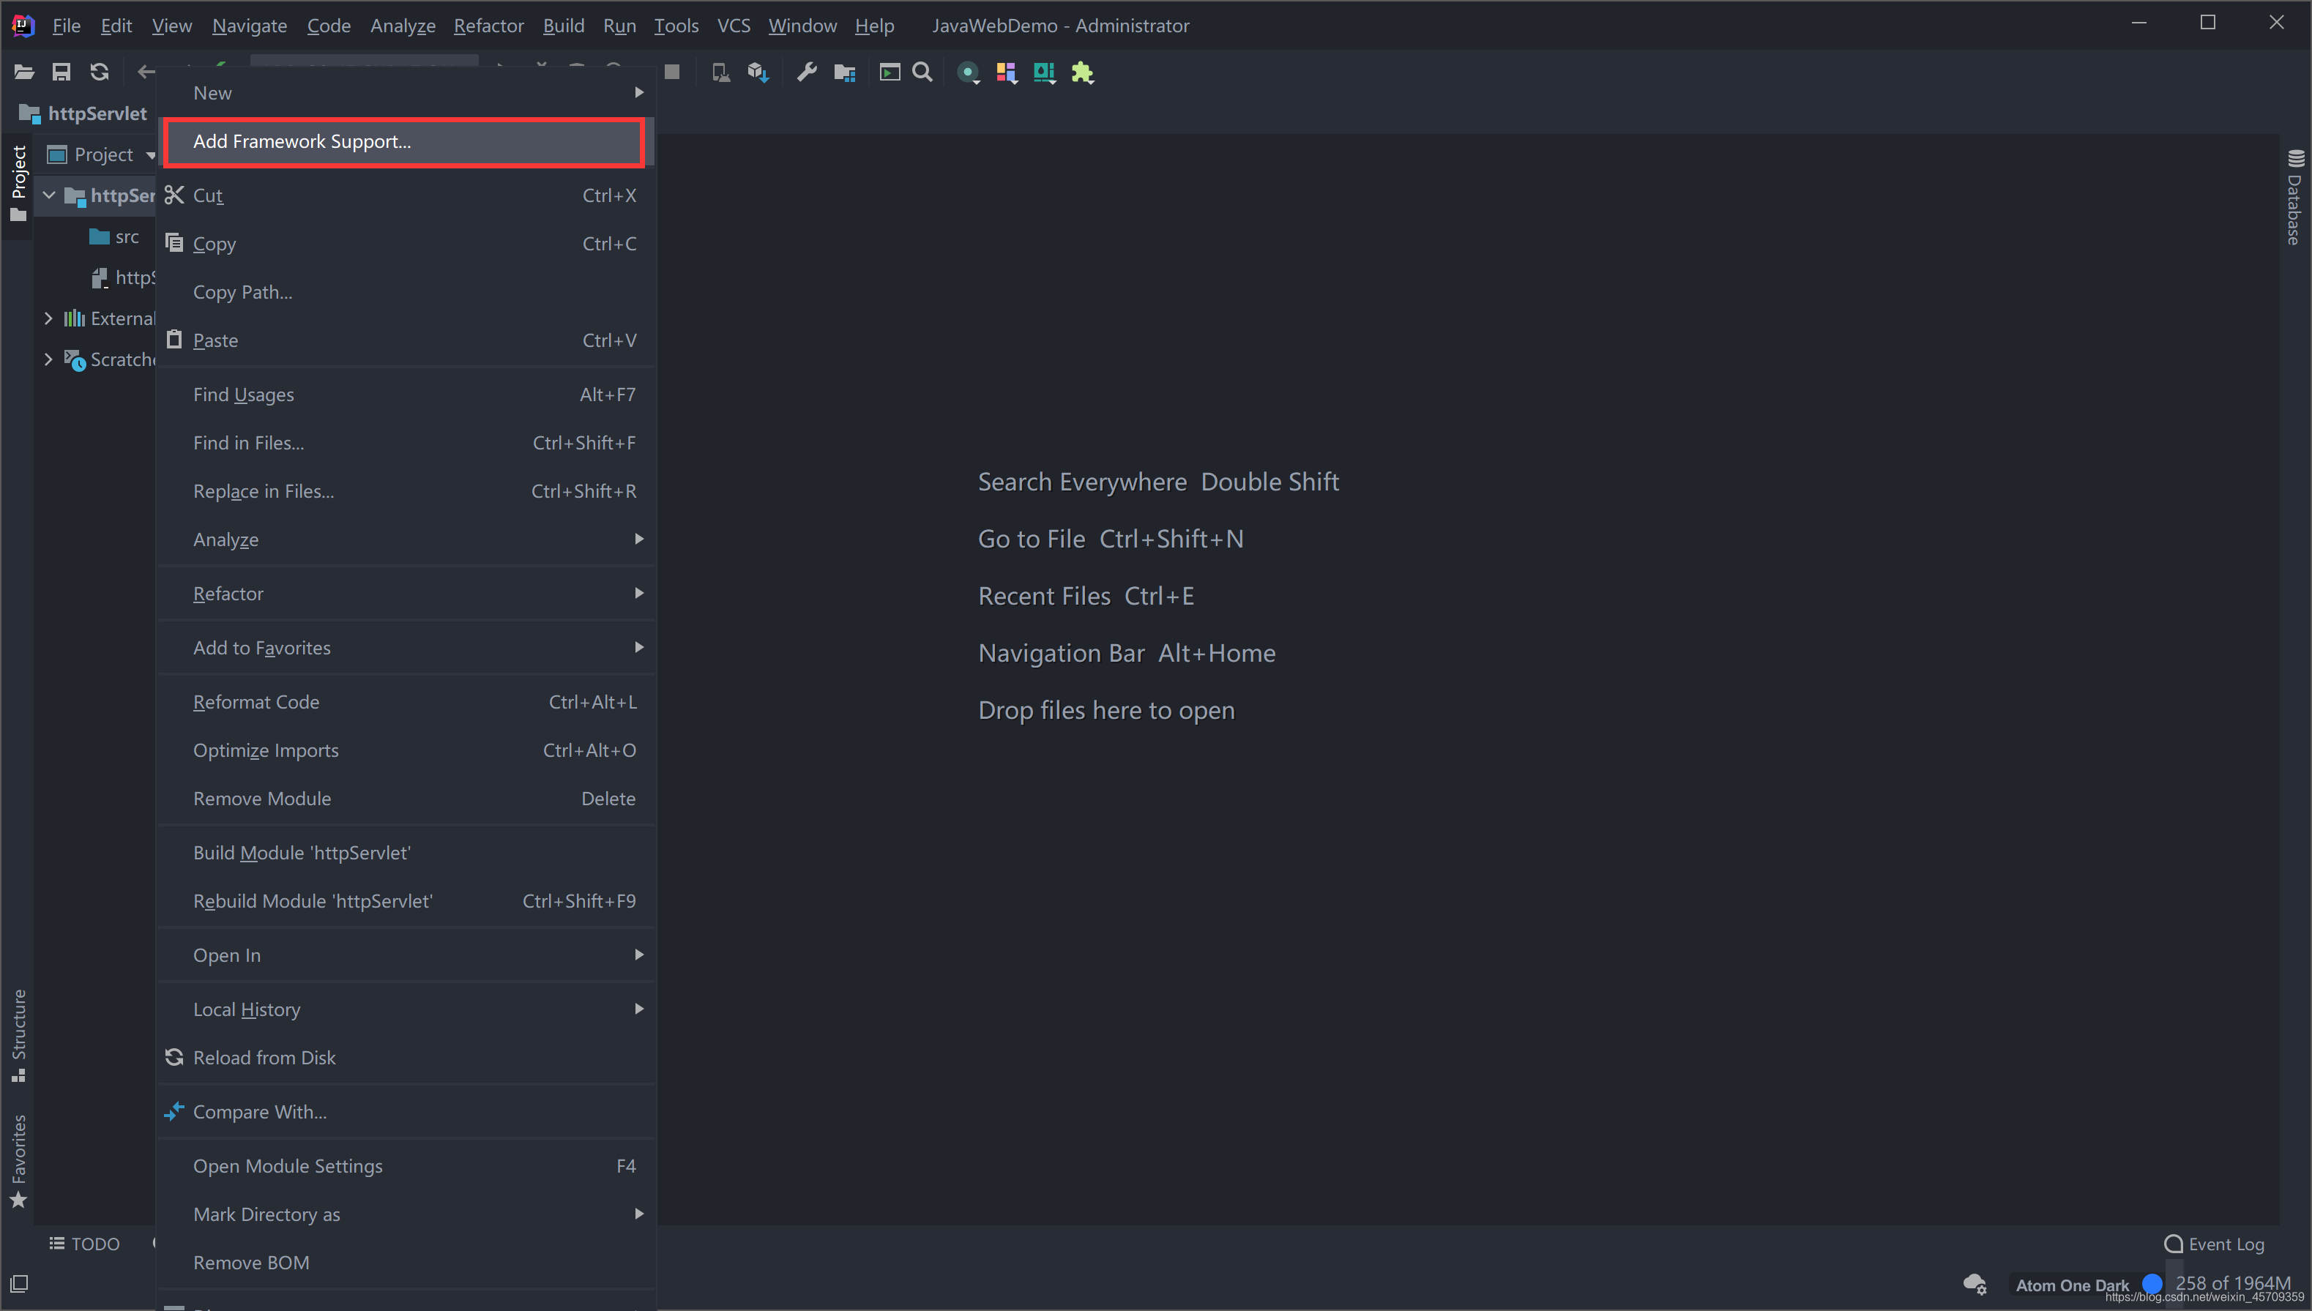Select Rebuild Module 'httpServlet' entry
This screenshot has height=1311, width=2312.
(x=407, y=900)
